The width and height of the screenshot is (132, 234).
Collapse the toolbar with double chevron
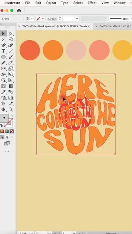click(1, 24)
